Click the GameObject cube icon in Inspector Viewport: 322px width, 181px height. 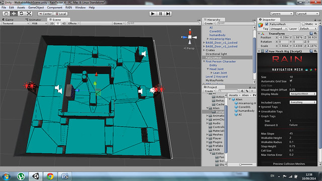(x=261, y=25)
